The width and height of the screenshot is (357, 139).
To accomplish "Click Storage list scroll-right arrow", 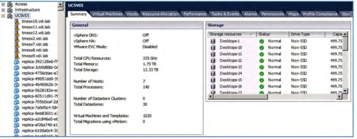I will coord(340,97).
